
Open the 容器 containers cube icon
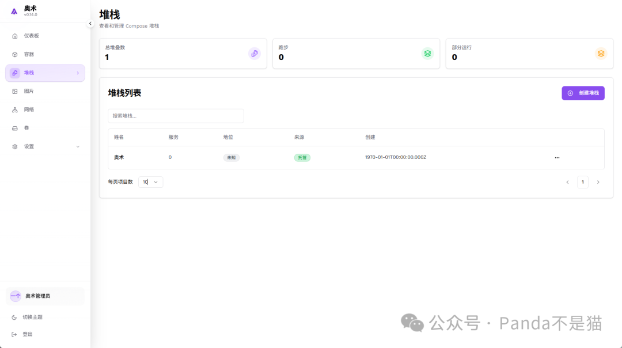tap(14, 54)
